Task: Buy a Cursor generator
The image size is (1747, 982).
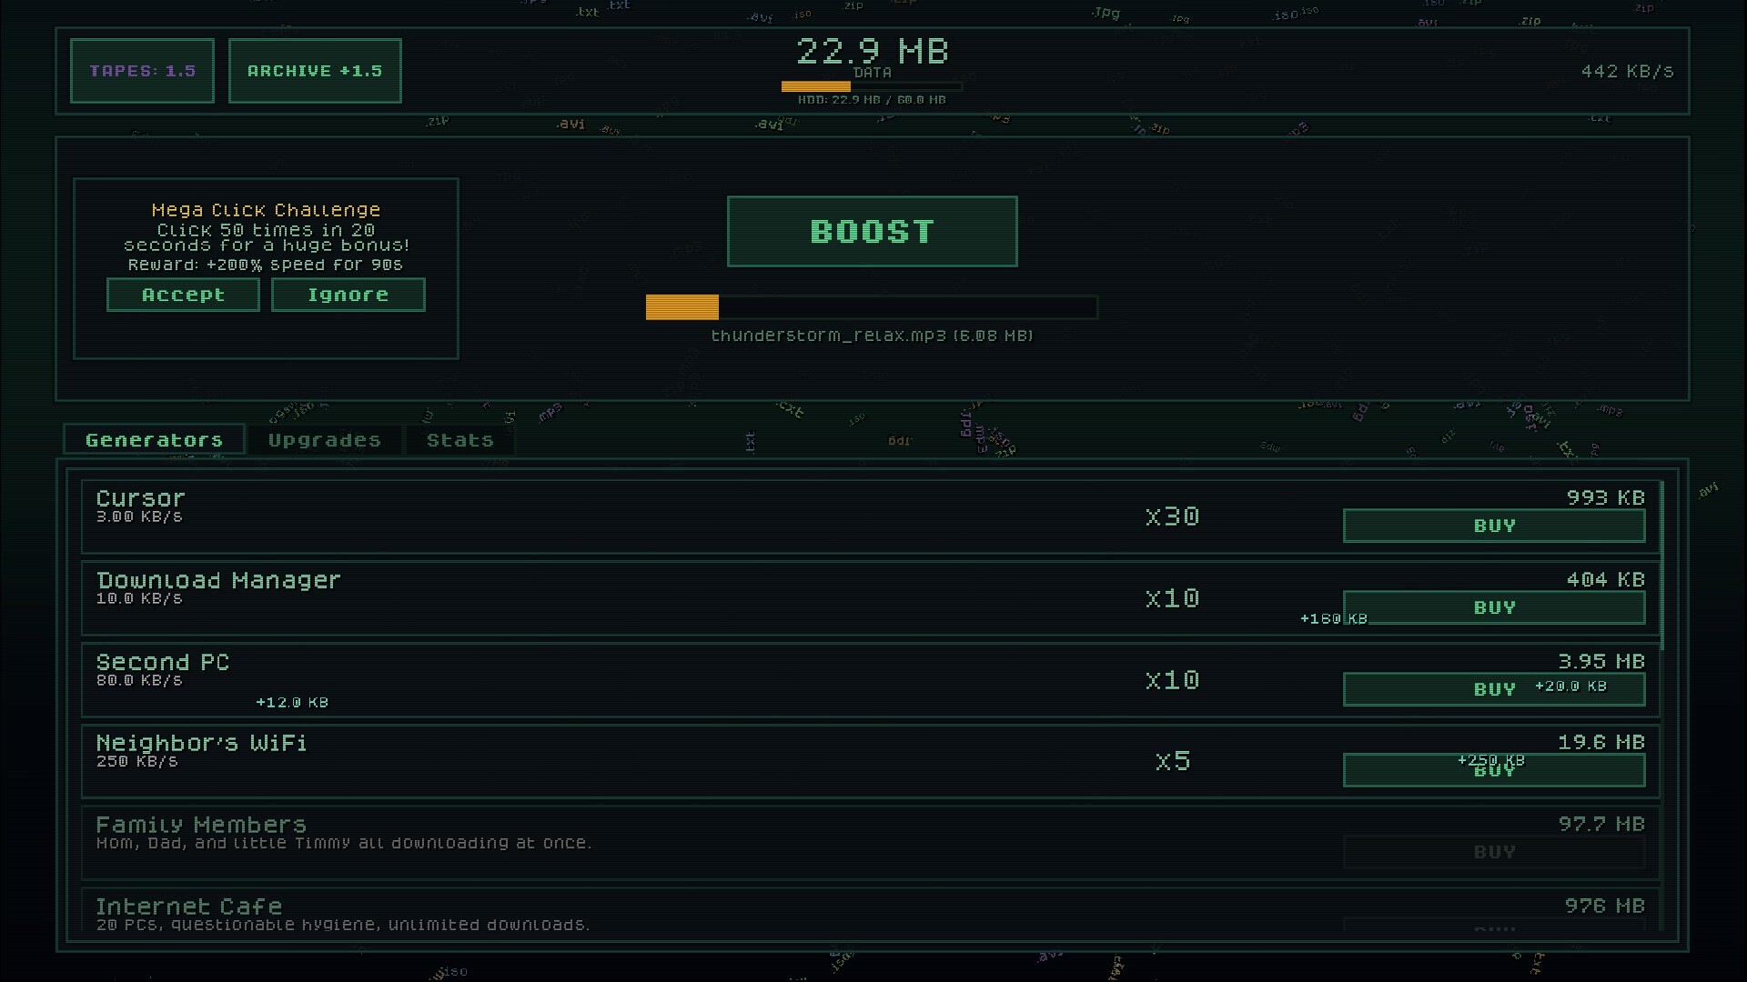Action: tap(1493, 526)
